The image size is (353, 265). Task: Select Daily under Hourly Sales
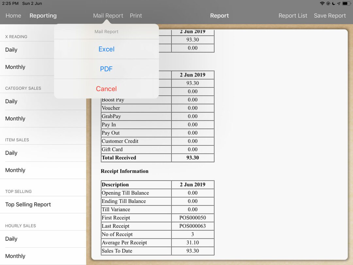click(x=11, y=239)
